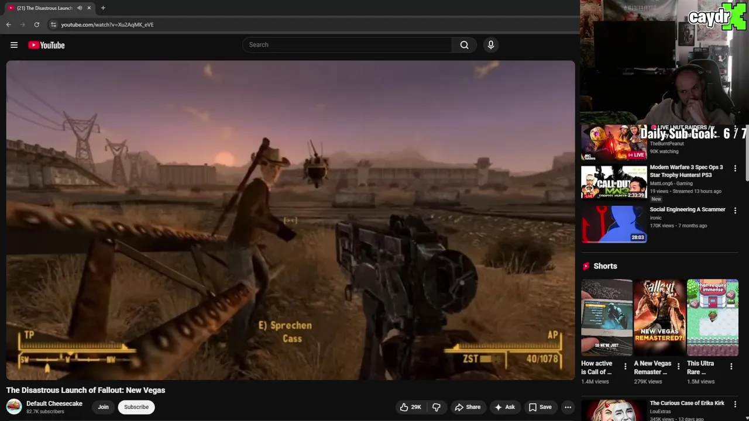Open the Ask AI button

504,407
